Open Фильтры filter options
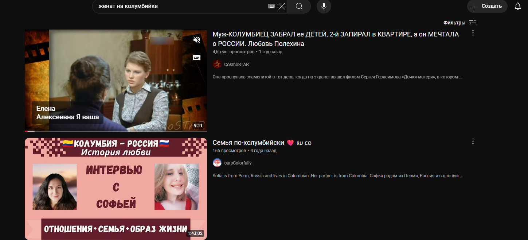 tap(459, 23)
